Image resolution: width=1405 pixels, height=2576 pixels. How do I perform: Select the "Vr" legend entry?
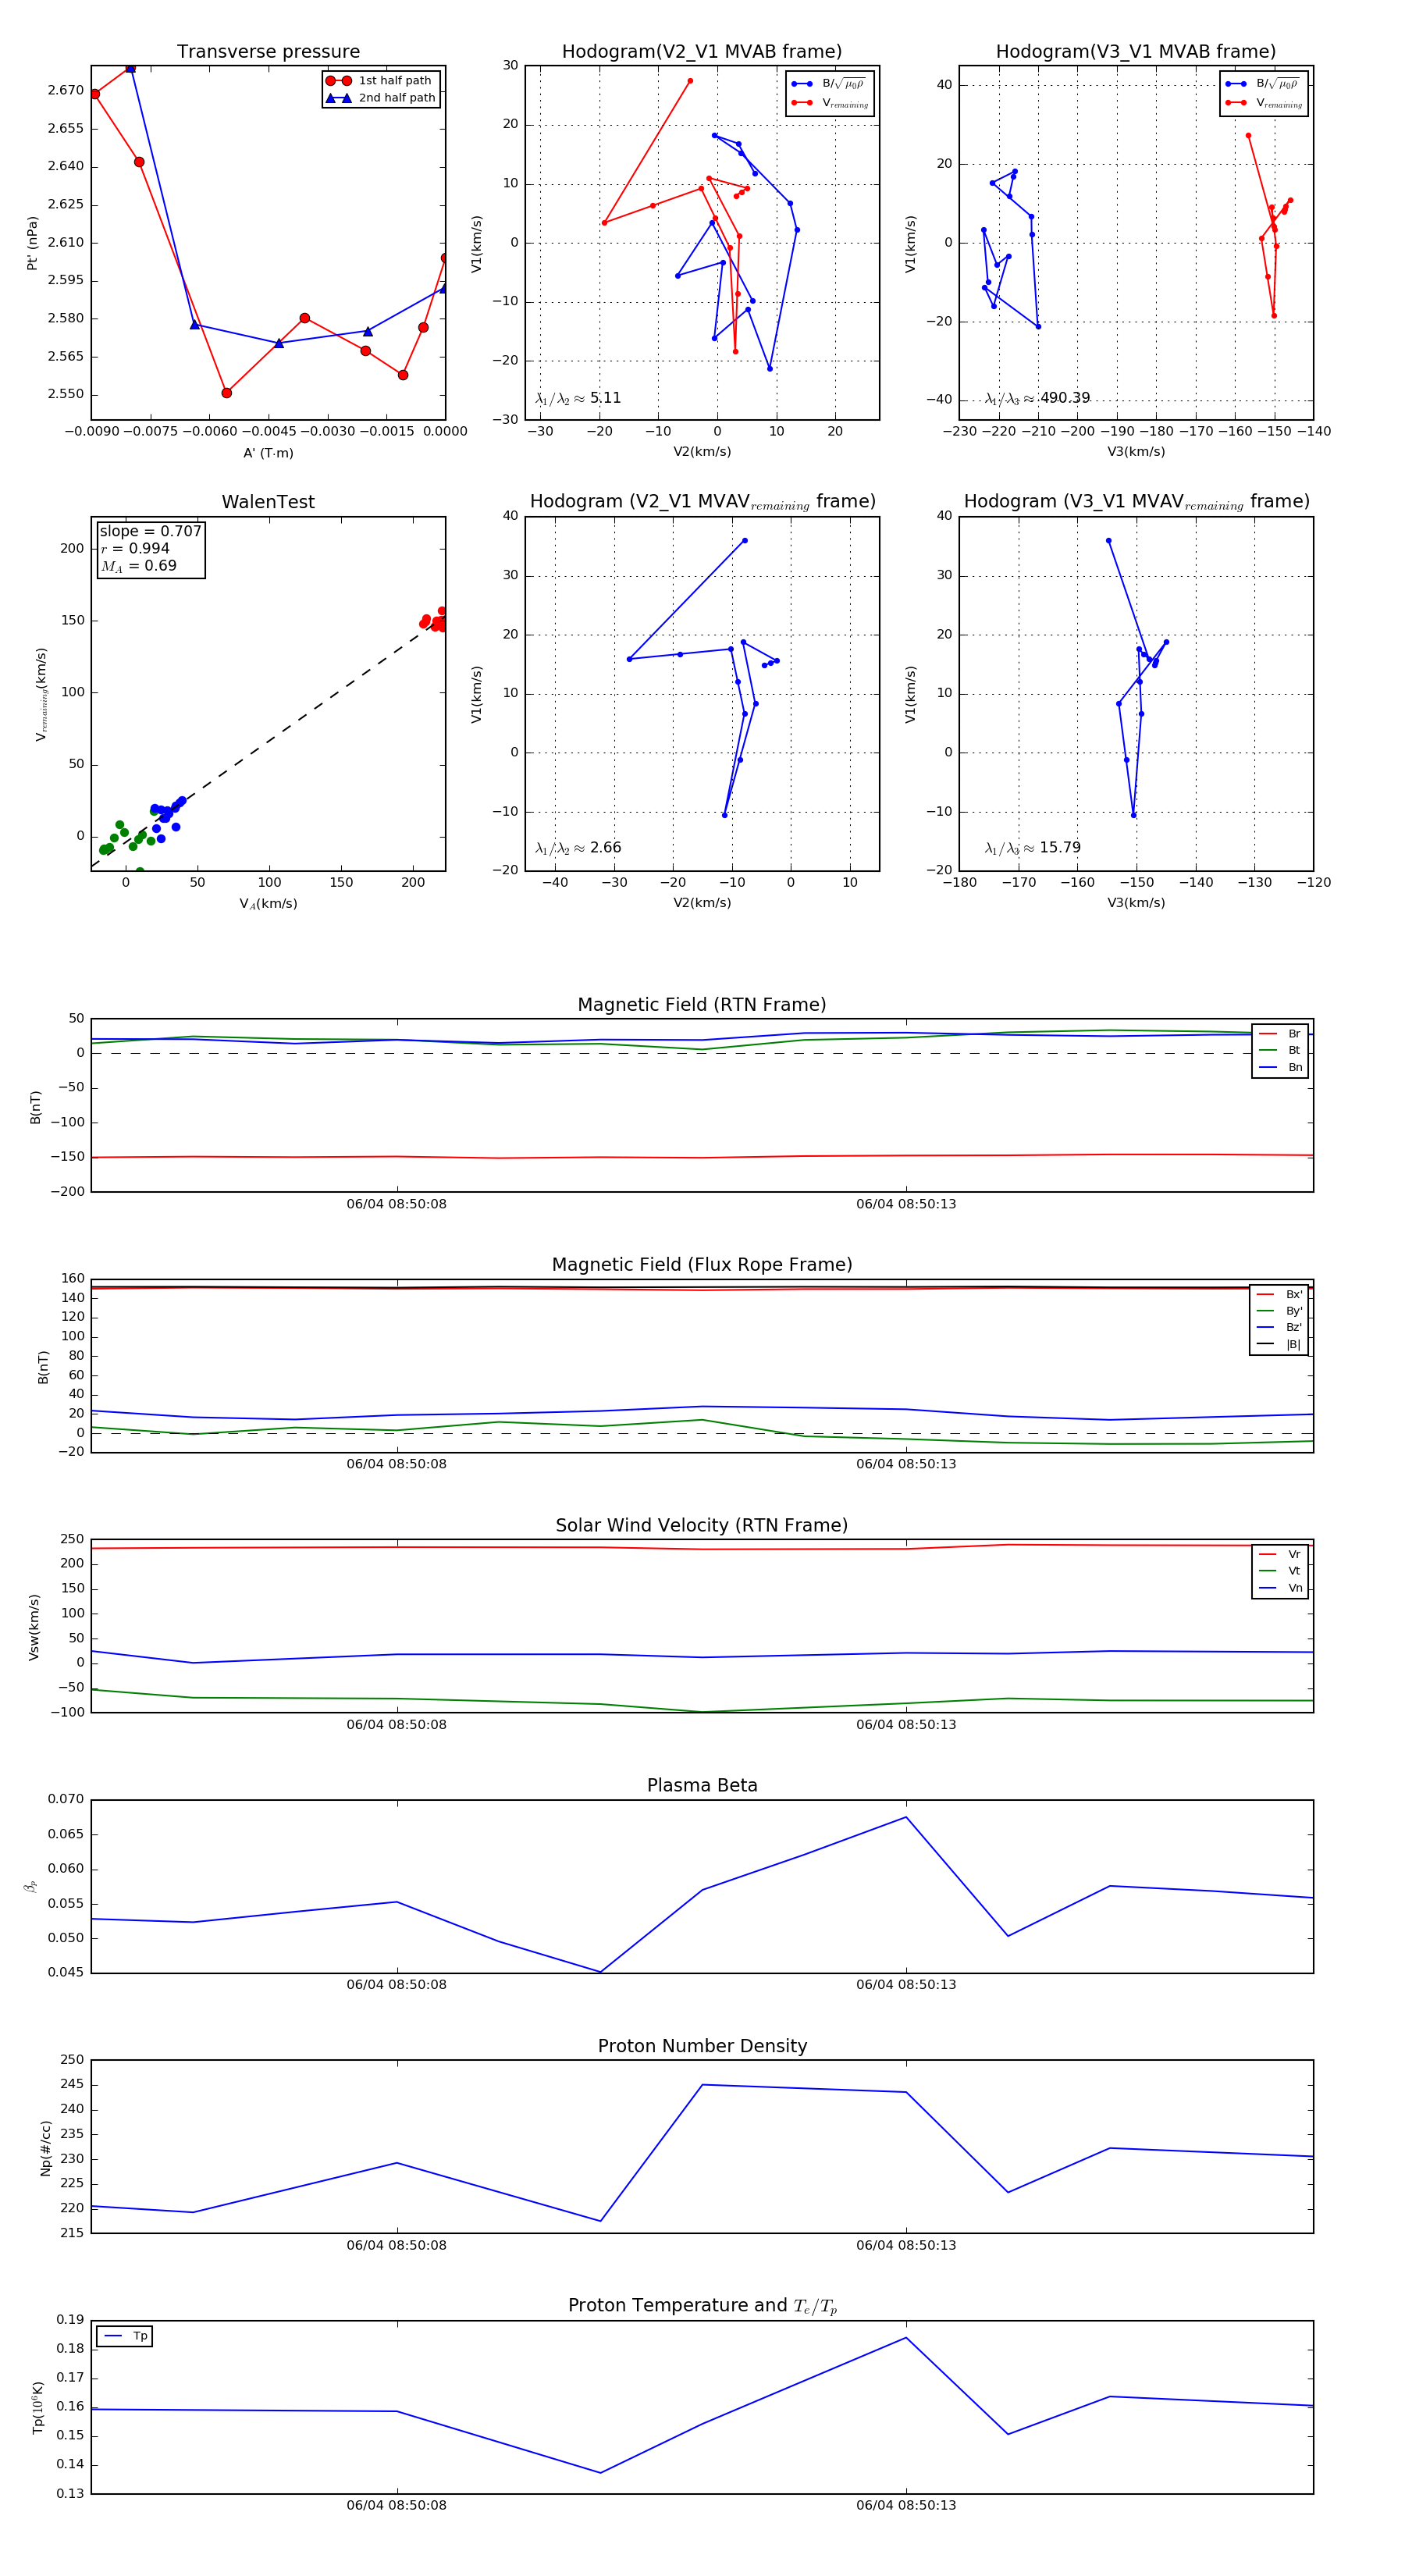[1280, 1554]
